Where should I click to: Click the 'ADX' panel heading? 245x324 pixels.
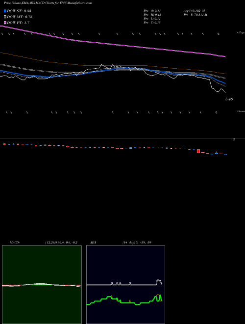pos(93,243)
